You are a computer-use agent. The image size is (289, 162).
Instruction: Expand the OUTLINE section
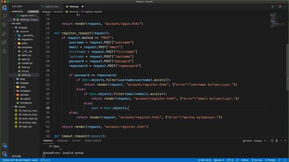point(16,156)
